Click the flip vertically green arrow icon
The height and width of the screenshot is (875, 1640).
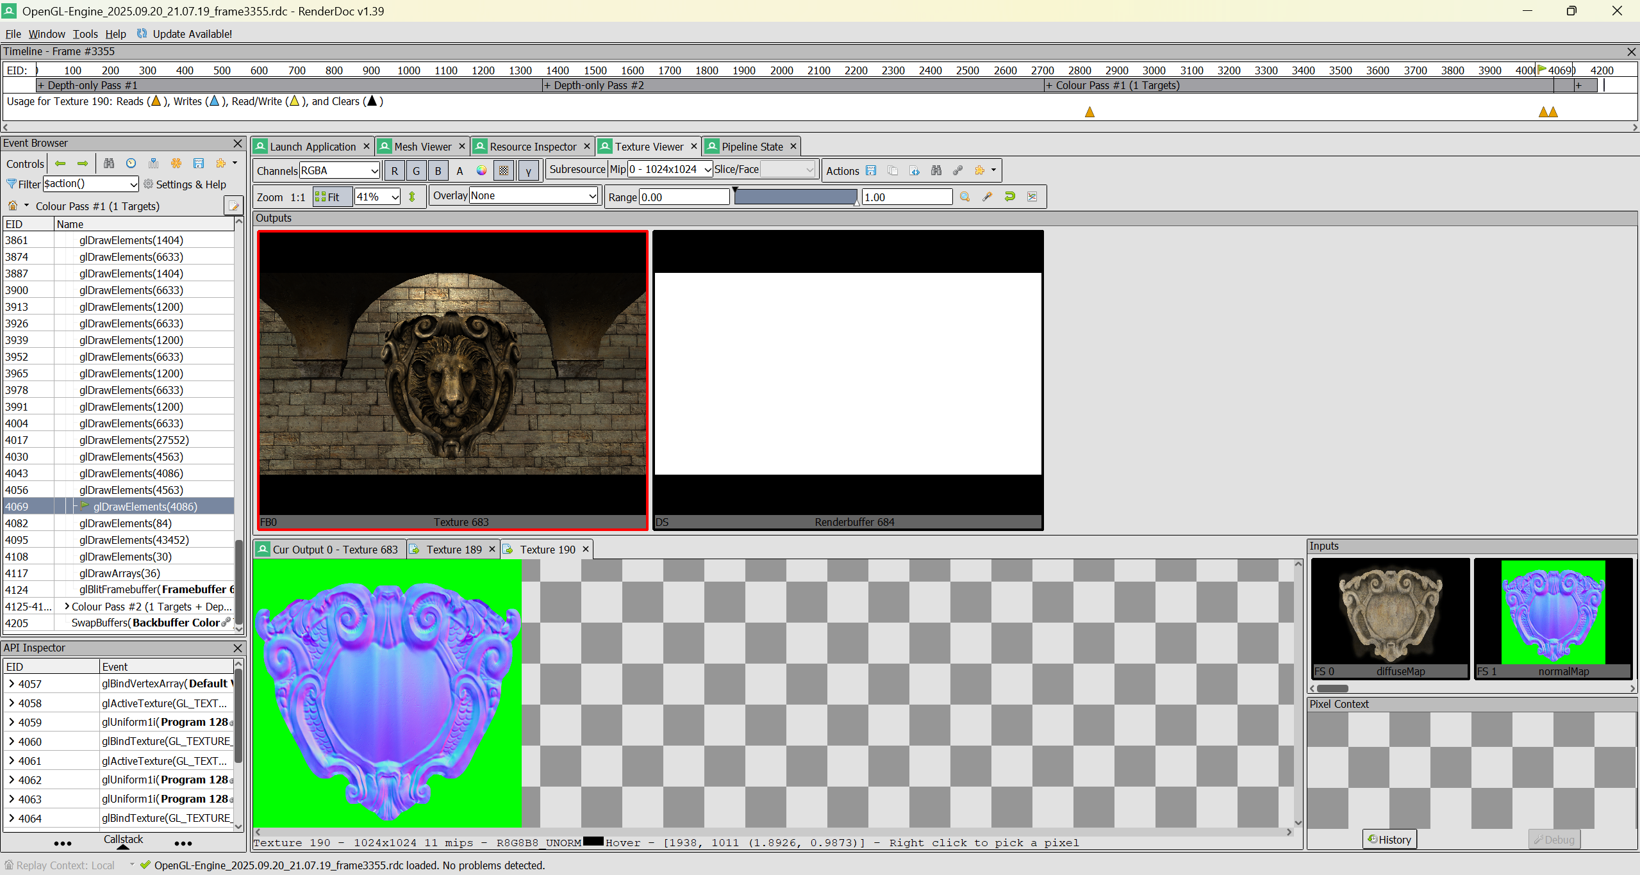pyautogui.click(x=412, y=197)
